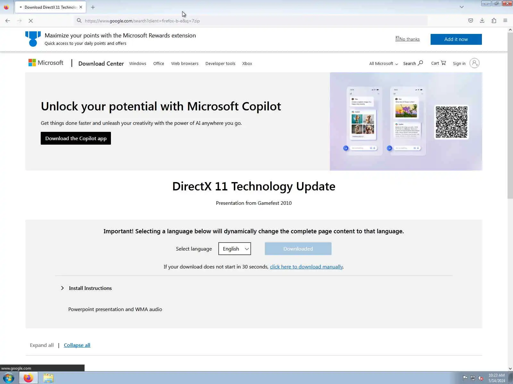Switch to the Download DirectX 11 tab
Screen dimensions: 513x384
51,7
